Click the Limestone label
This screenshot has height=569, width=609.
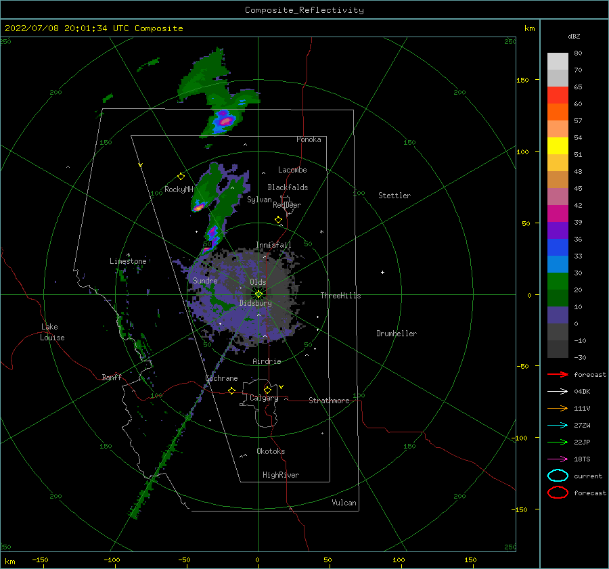pos(128,261)
